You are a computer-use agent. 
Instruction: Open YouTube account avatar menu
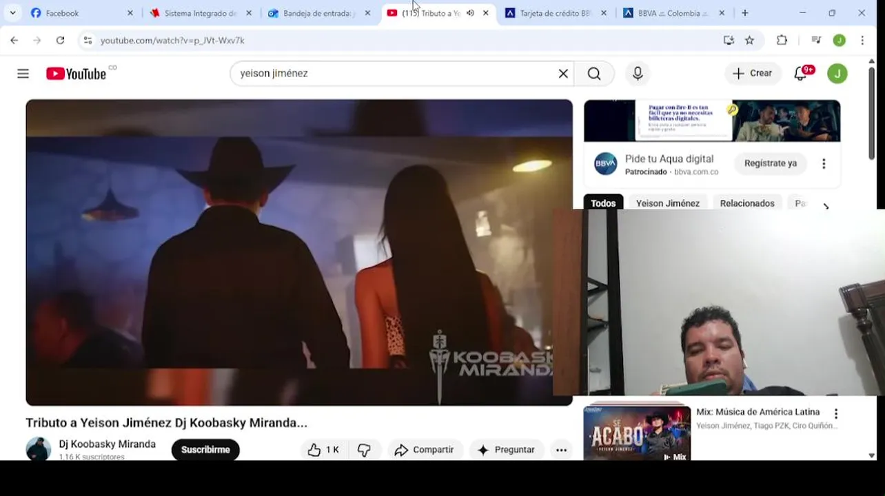(x=837, y=73)
